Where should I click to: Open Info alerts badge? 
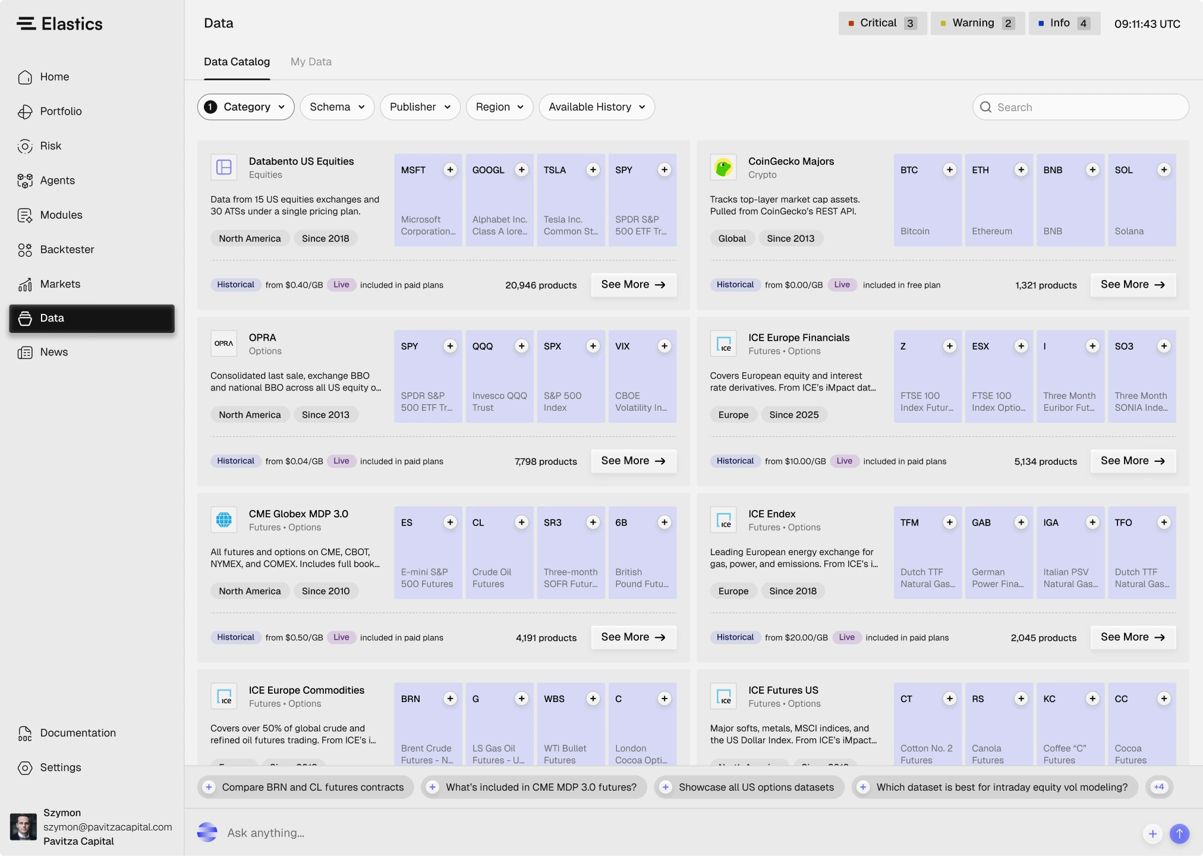[1064, 23]
